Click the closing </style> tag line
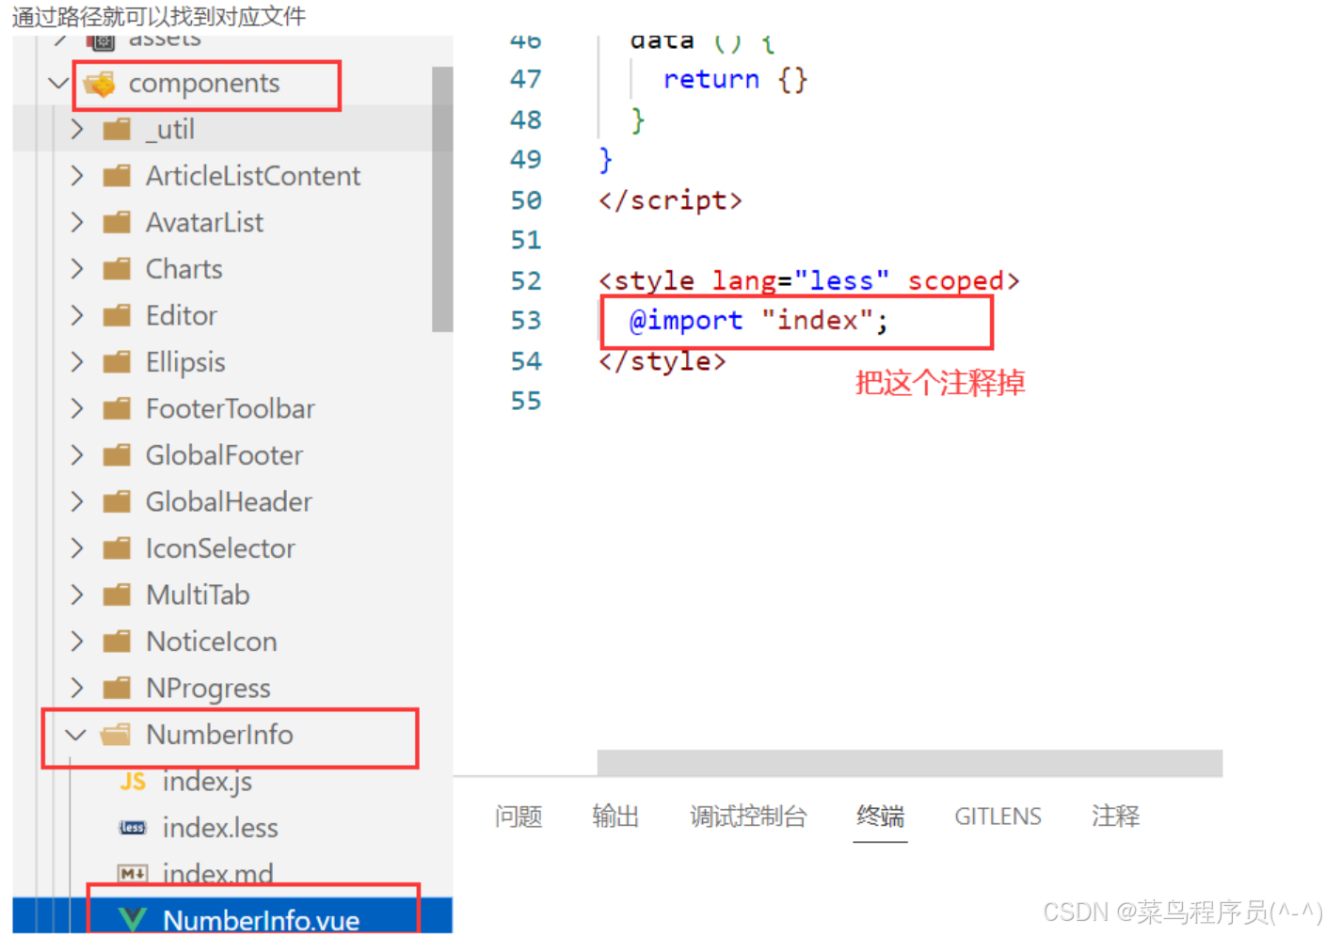 (x=663, y=361)
